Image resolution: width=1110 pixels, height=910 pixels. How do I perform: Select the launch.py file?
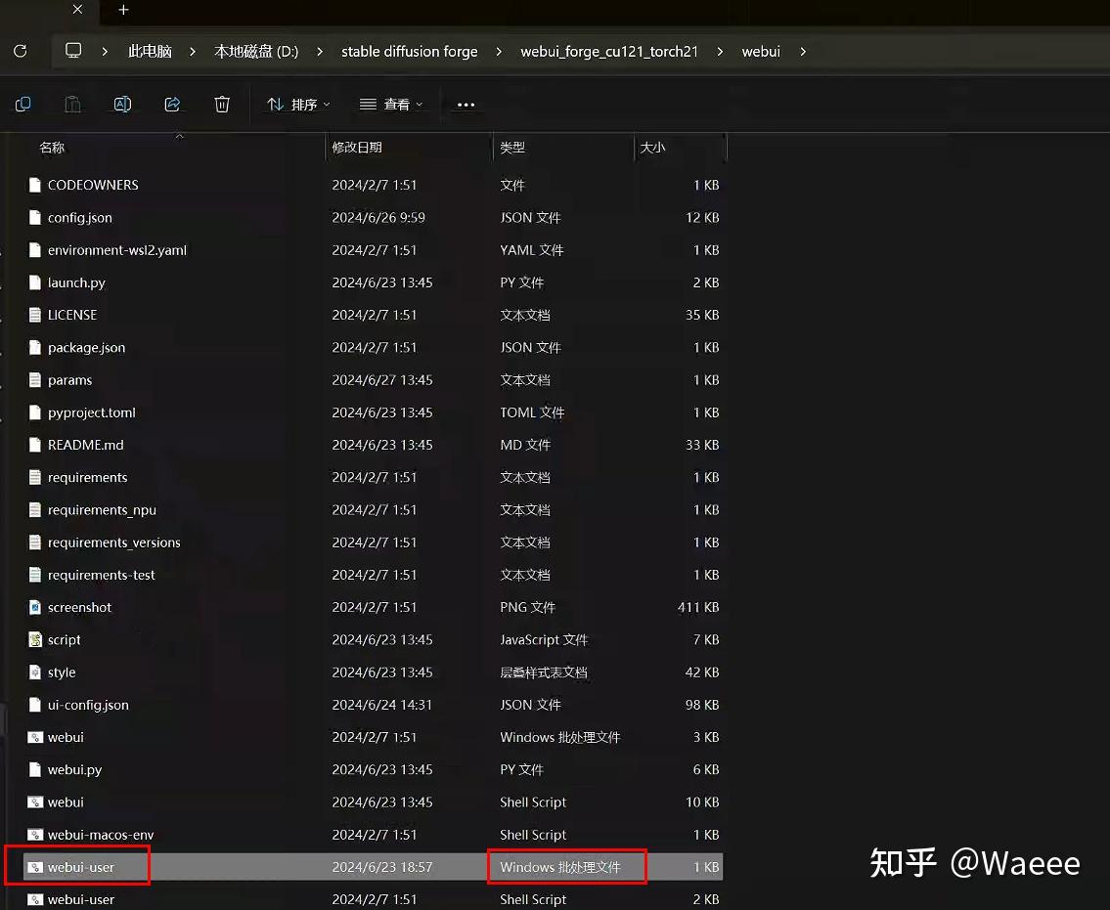(x=76, y=282)
